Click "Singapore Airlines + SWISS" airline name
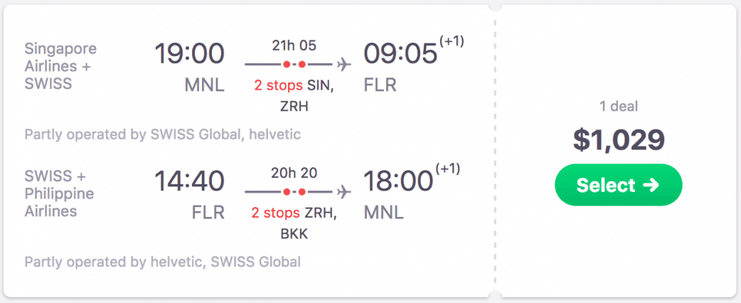This screenshot has width=741, height=303. pyautogui.click(x=60, y=66)
